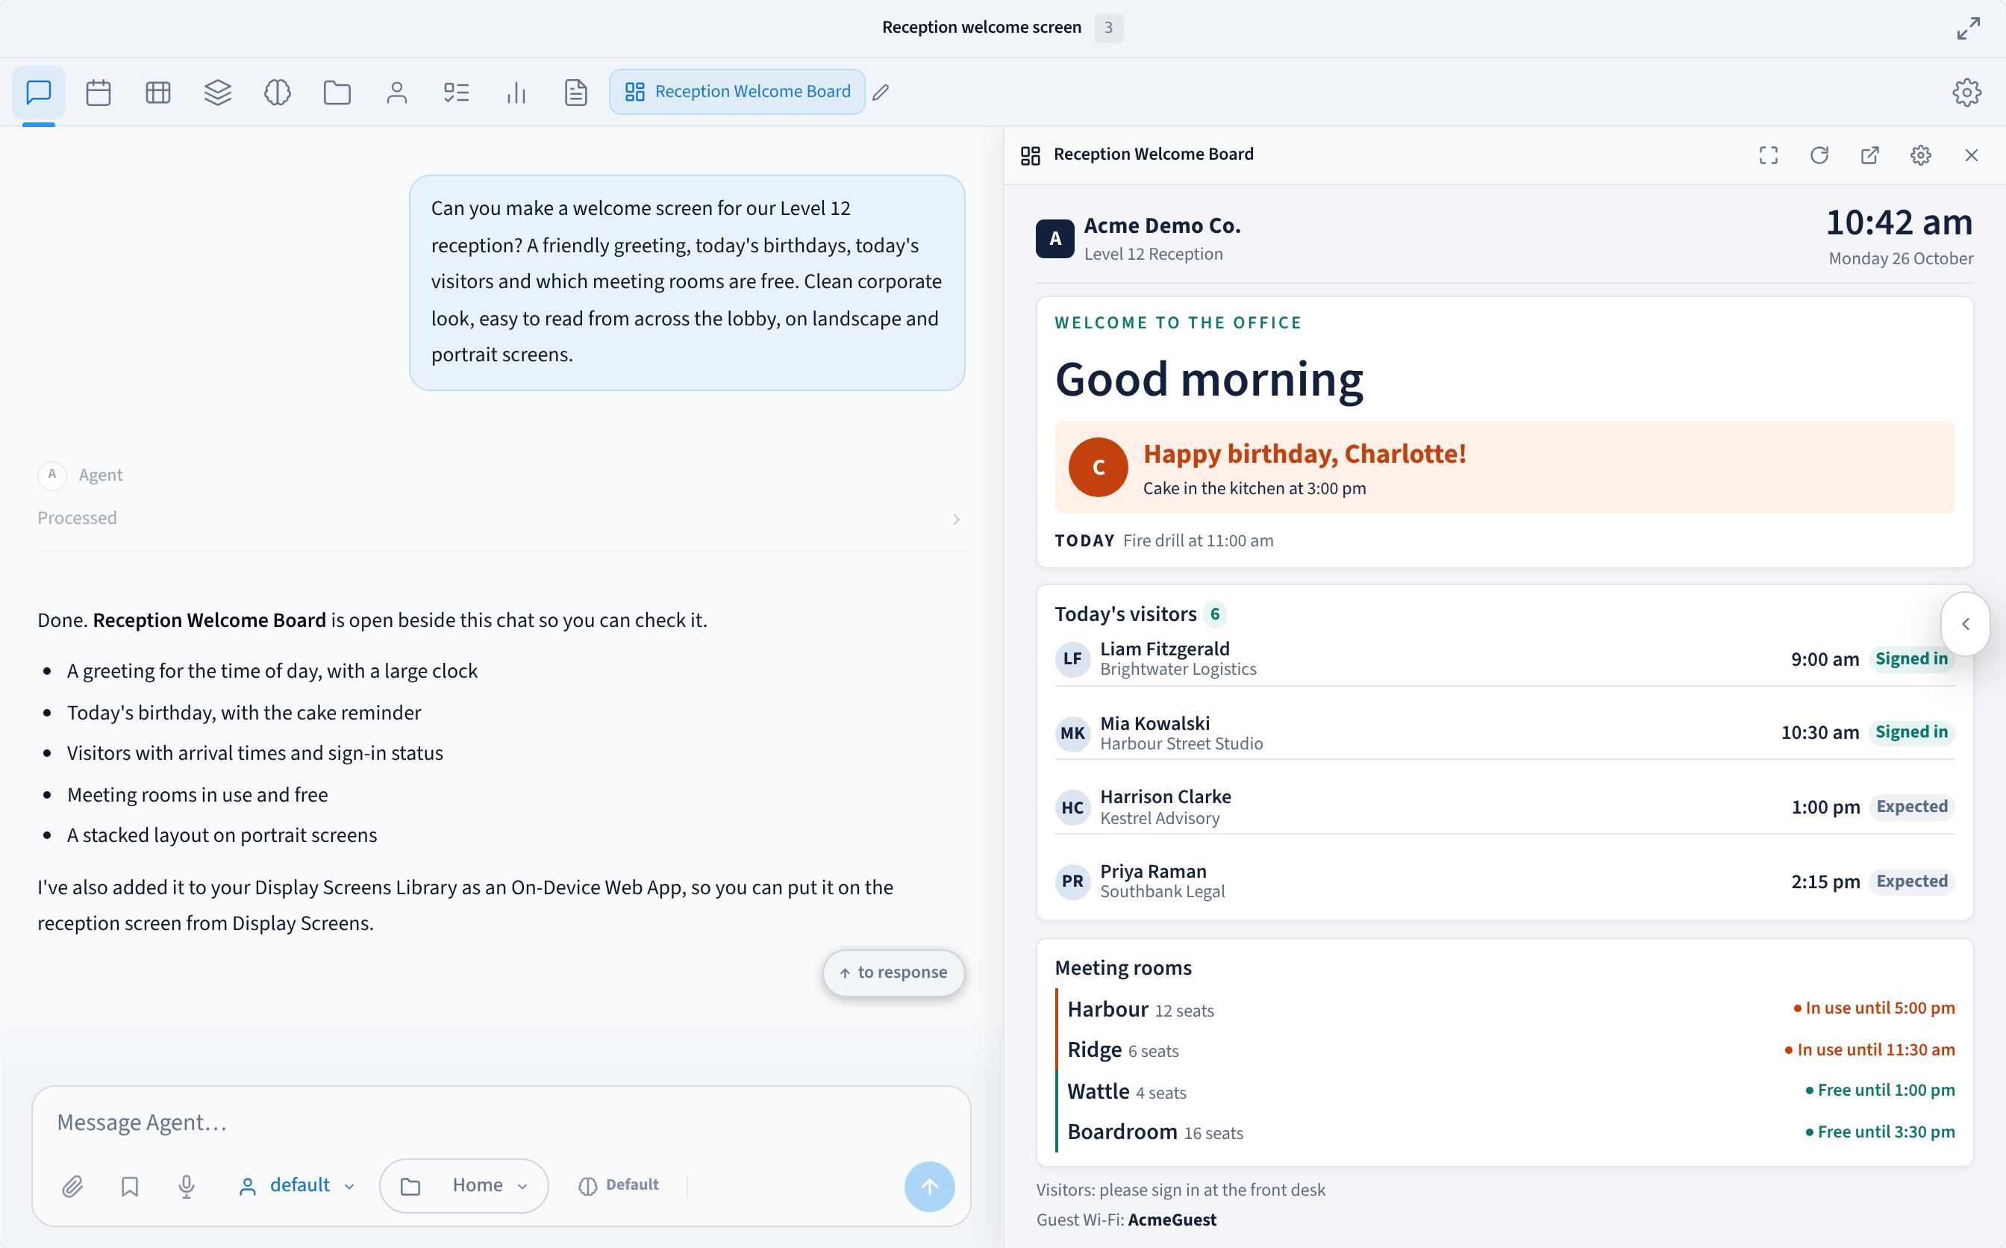2006x1248 pixels.
Task: Click the Happy birthday, Charlotte! banner
Action: pyautogui.click(x=1504, y=467)
